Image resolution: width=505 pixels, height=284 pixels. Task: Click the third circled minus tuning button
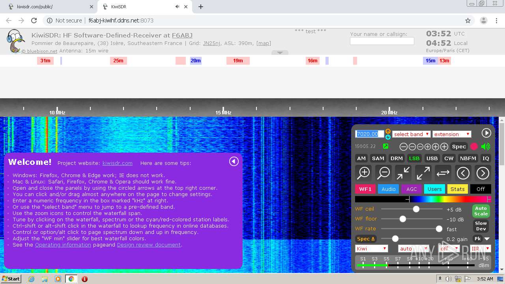pyautogui.click(x=420, y=147)
